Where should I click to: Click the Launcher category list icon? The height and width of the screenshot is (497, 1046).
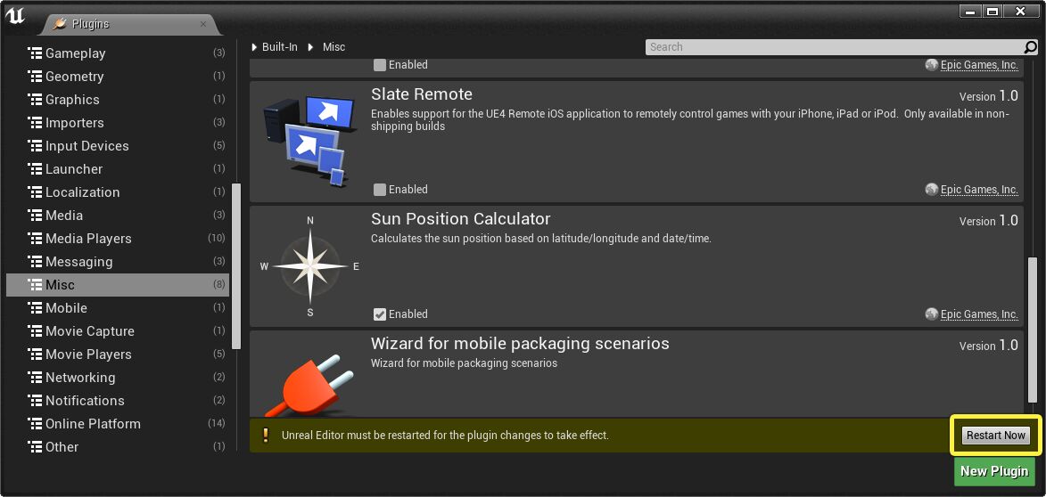pos(35,169)
